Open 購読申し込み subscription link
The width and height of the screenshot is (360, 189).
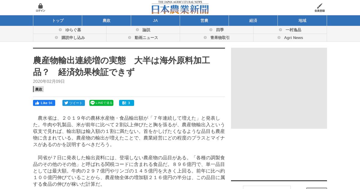click(73, 38)
